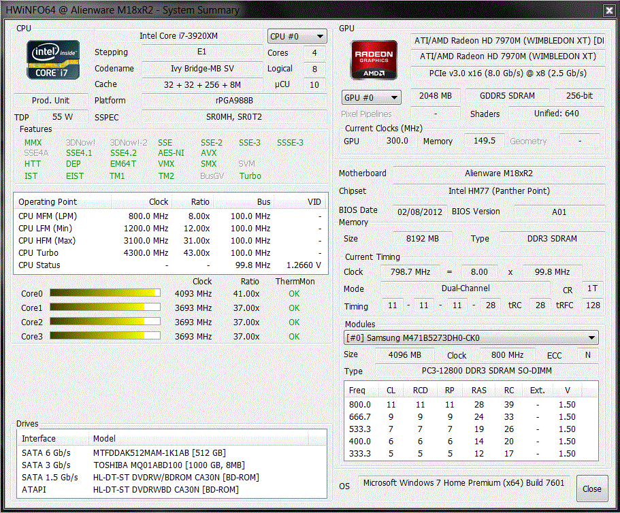Click the BIOS Version A01 field
The height and width of the screenshot is (513, 620).
559,212
